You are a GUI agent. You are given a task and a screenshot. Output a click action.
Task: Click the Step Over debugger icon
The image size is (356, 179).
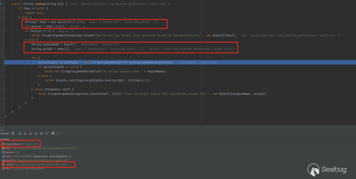click(20, 133)
